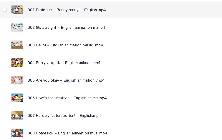Click empty row area beside 005 Are you okay

163,80
